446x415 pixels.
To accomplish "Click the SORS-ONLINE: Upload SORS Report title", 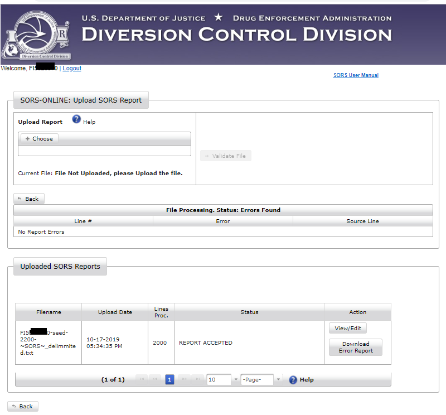I will (81, 100).
